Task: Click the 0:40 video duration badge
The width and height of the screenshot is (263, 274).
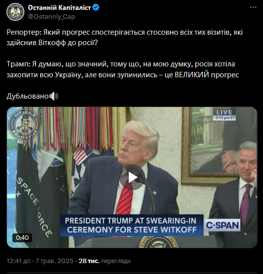Action: click(22, 238)
